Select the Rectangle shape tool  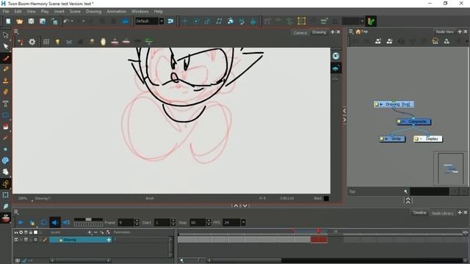(x=6, y=115)
